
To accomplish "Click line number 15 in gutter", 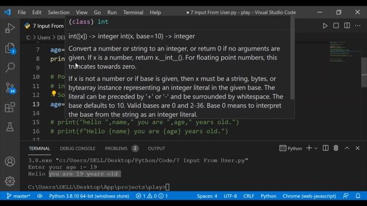I will [36, 122].
